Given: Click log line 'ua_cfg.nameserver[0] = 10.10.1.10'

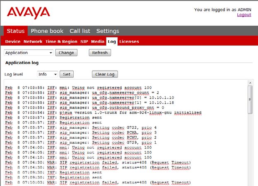Looking at the screenshot, I should click(x=89, y=98).
